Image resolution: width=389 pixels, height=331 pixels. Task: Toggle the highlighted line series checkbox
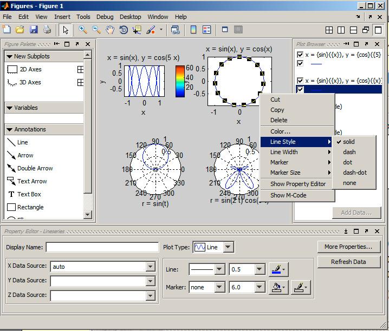(x=300, y=89)
